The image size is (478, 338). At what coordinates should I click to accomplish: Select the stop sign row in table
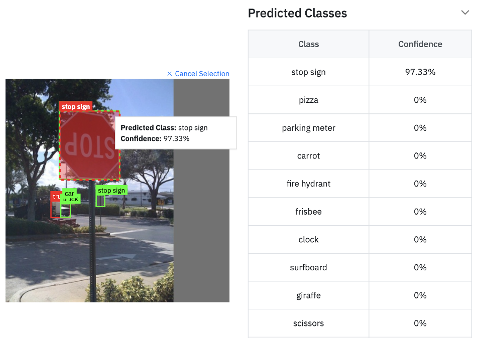[308, 72]
